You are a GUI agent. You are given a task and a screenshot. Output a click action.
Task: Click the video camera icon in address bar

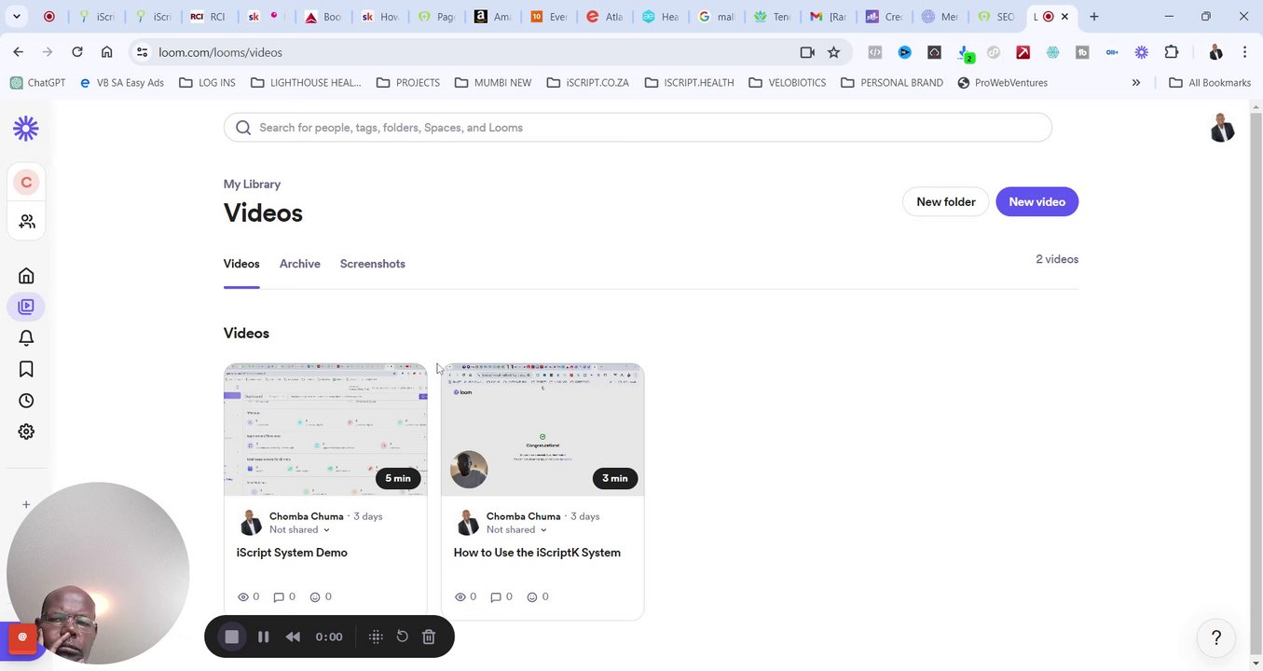coord(807,52)
